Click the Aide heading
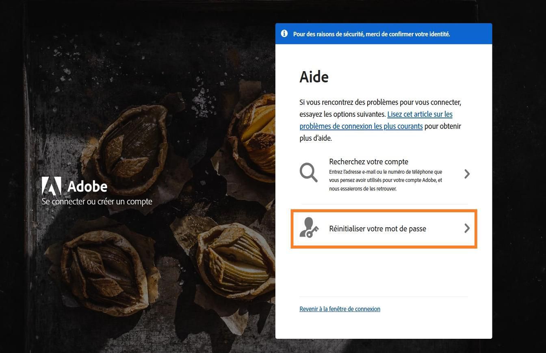Screen dimensions: 546x353 314,76
